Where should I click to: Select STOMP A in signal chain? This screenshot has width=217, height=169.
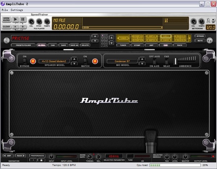pos(137,36)
